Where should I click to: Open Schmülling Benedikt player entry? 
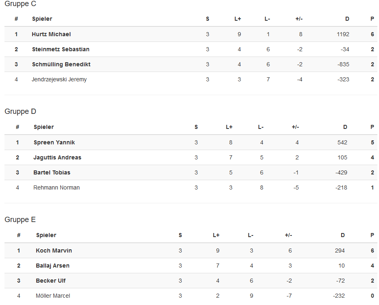(61, 65)
